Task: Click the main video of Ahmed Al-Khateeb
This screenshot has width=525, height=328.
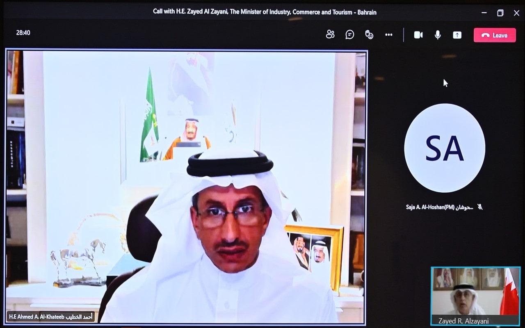Action: click(186, 187)
